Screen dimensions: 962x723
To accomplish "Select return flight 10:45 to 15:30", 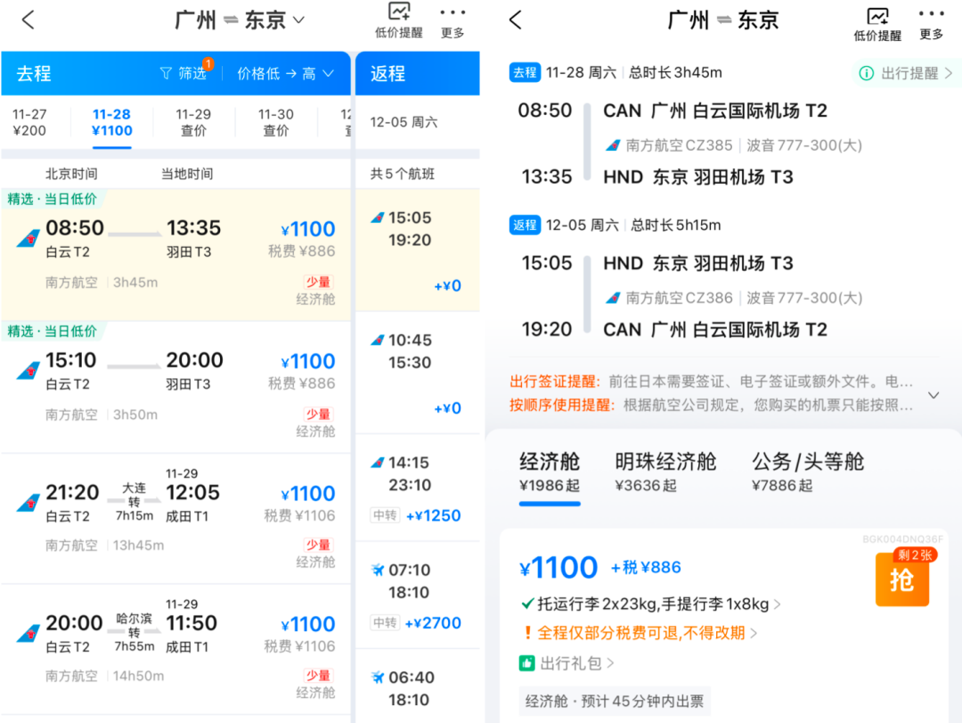I will tap(417, 373).
